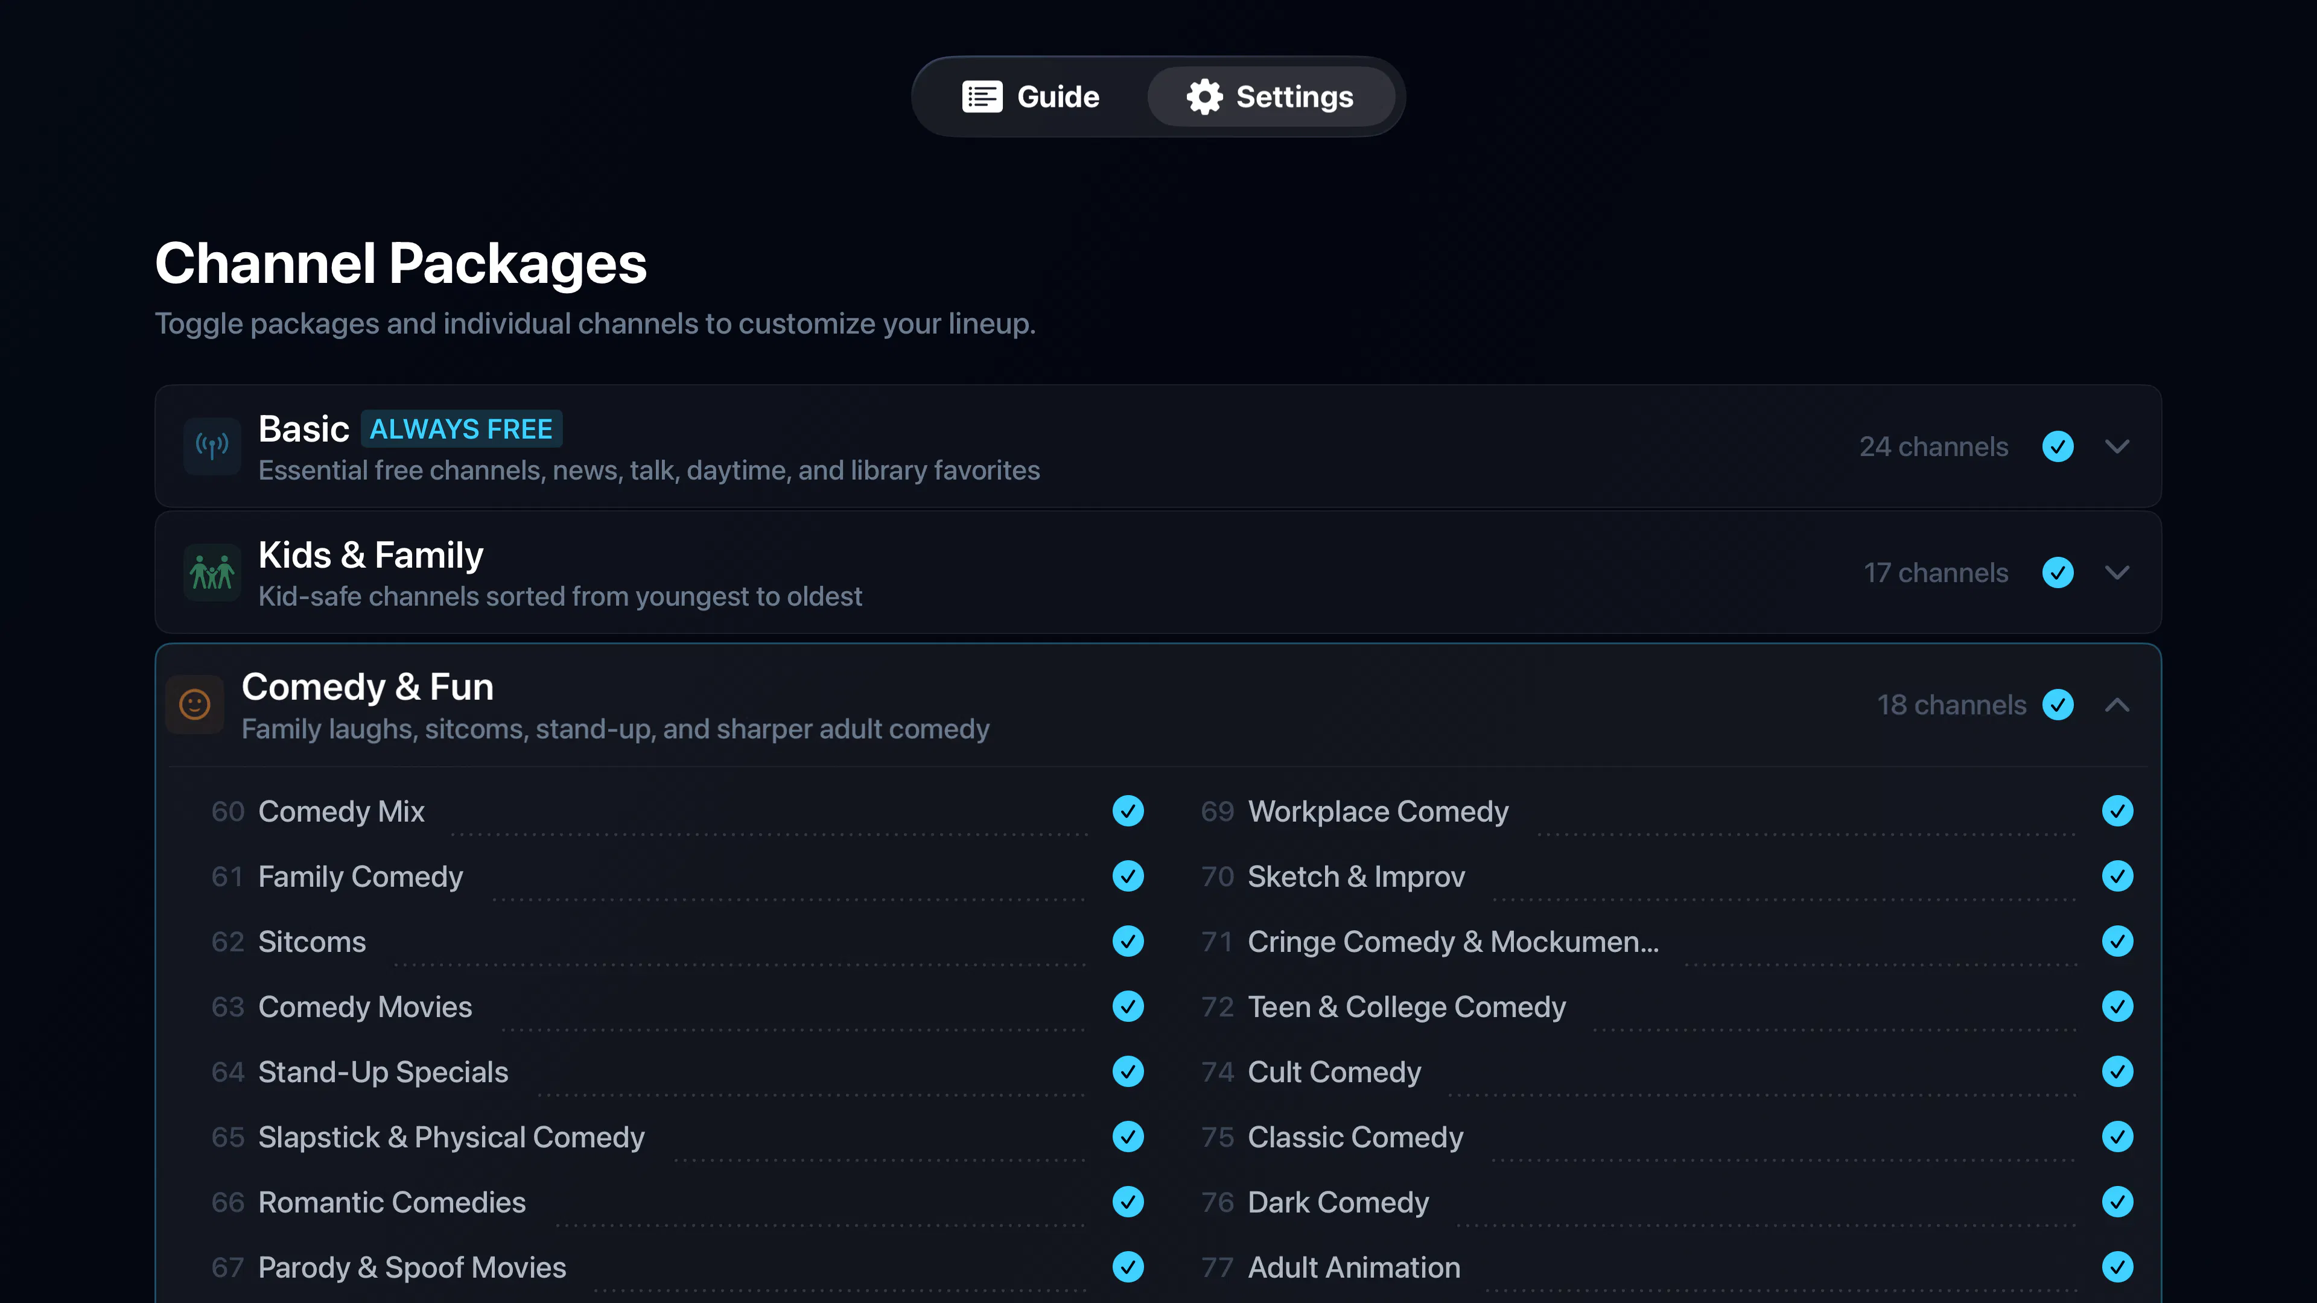
Task: Click the ALWAYS FREE badge
Action: (462, 429)
